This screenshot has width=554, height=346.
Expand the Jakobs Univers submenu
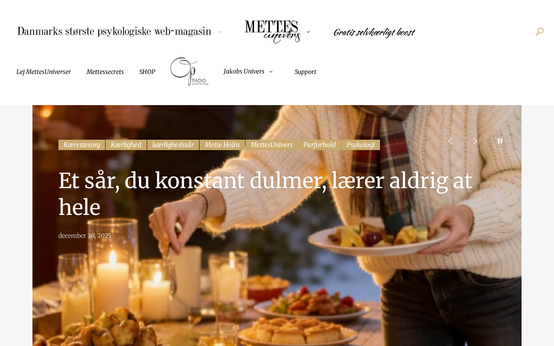(x=271, y=72)
